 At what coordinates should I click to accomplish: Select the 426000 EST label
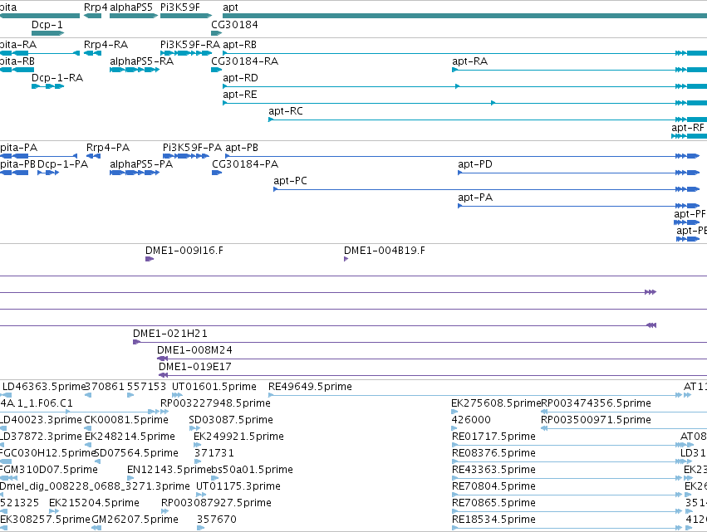471,420
